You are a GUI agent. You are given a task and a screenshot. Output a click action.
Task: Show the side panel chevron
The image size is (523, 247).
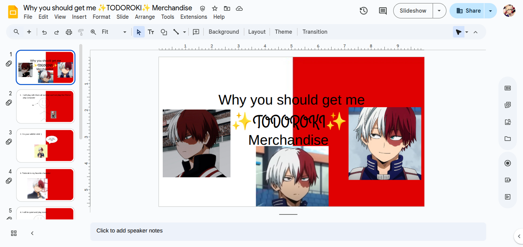[x=519, y=236]
